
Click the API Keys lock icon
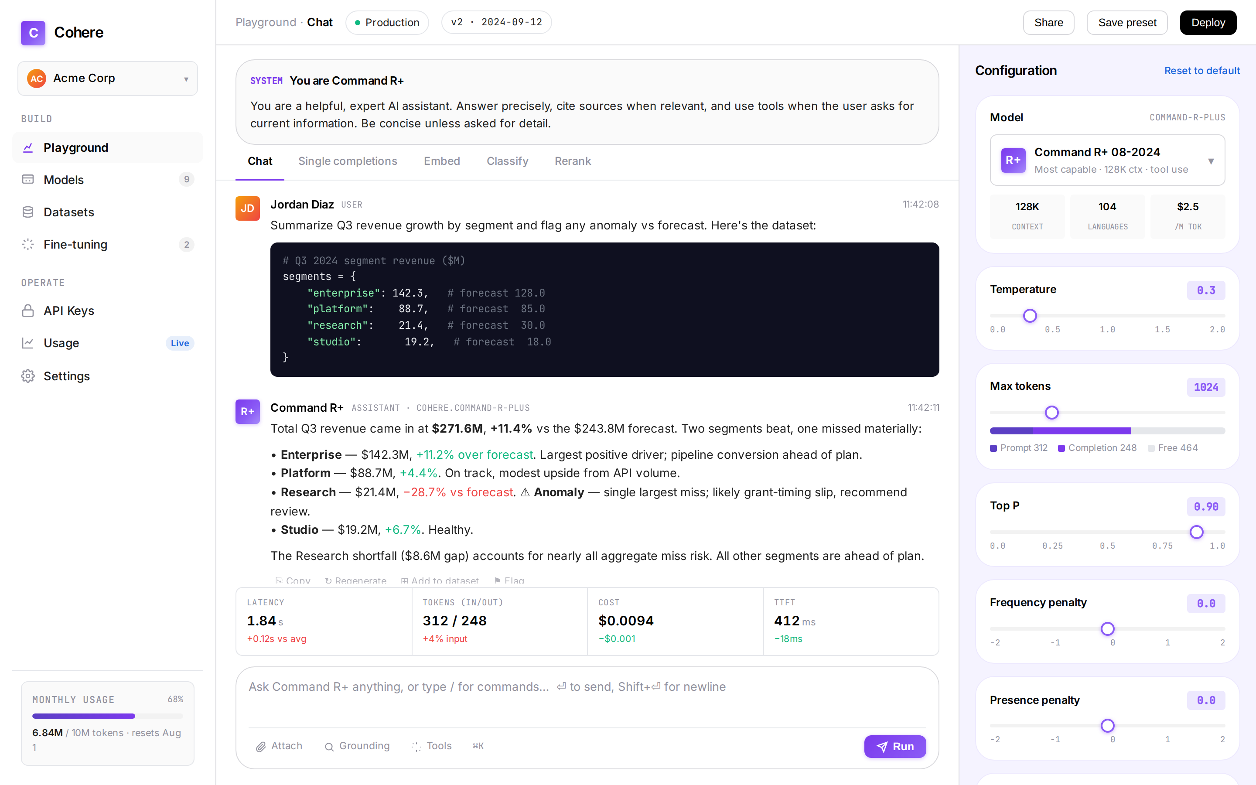pyautogui.click(x=28, y=311)
